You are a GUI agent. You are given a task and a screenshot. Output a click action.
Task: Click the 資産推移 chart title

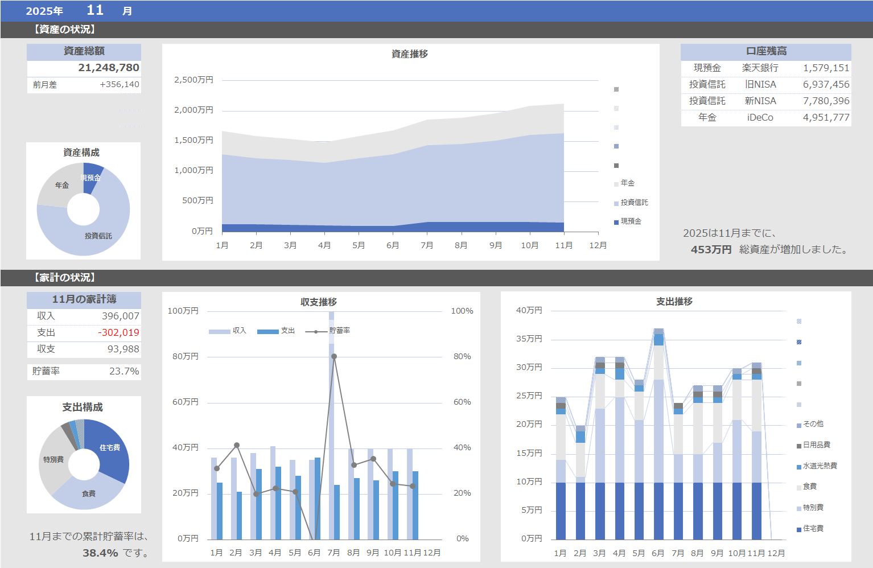click(410, 53)
